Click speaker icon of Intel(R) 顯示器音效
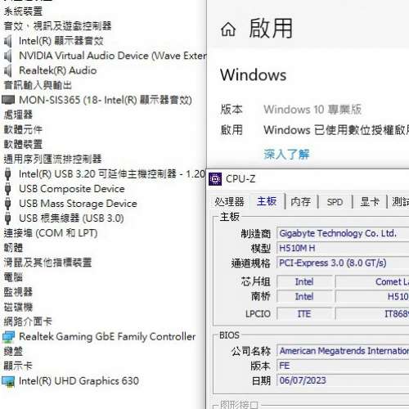 click(x=8, y=41)
